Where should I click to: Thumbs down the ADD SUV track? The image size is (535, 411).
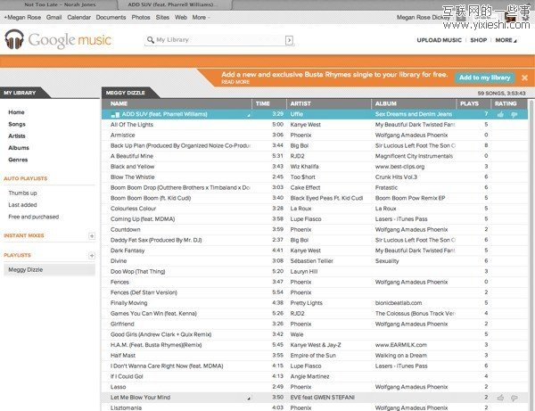pos(513,114)
